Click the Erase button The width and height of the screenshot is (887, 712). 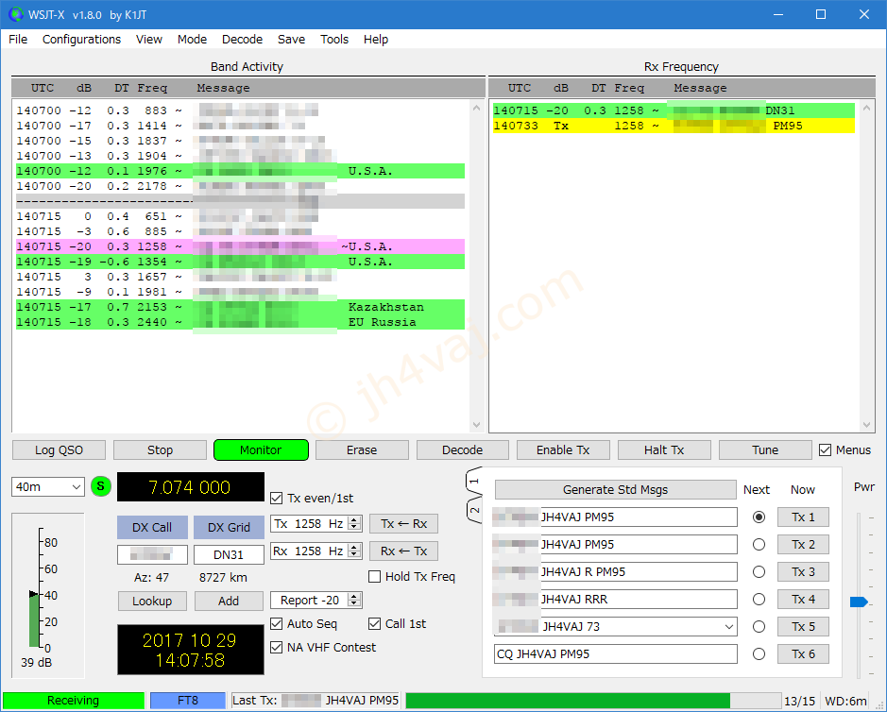[362, 450]
